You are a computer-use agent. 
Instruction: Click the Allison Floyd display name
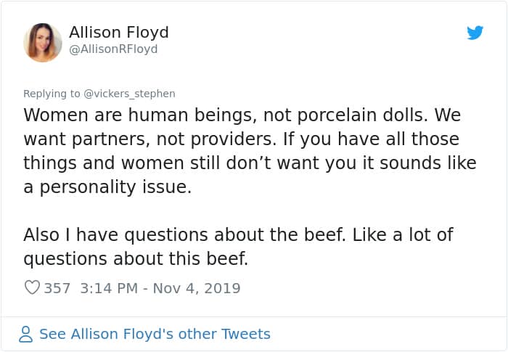click(119, 33)
